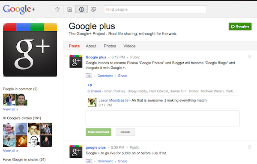Image resolution: width=257 pixels, height=164 pixels.
Task: Click the 5:30 PM post timestamp
Action: 118,147
